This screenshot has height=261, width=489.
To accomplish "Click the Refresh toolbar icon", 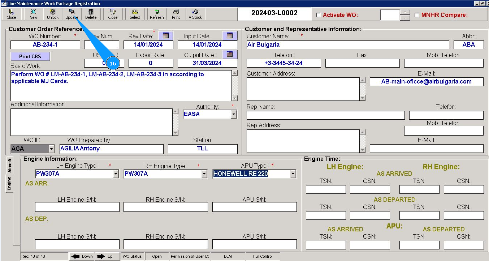I will pos(157,14).
